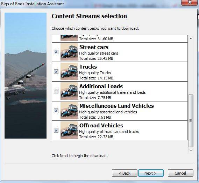Select the Street cars title text
The width and height of the screenshot is (199, 183).
94,47
